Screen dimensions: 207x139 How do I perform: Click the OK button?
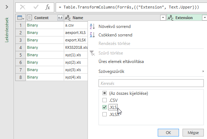point(168,133)
